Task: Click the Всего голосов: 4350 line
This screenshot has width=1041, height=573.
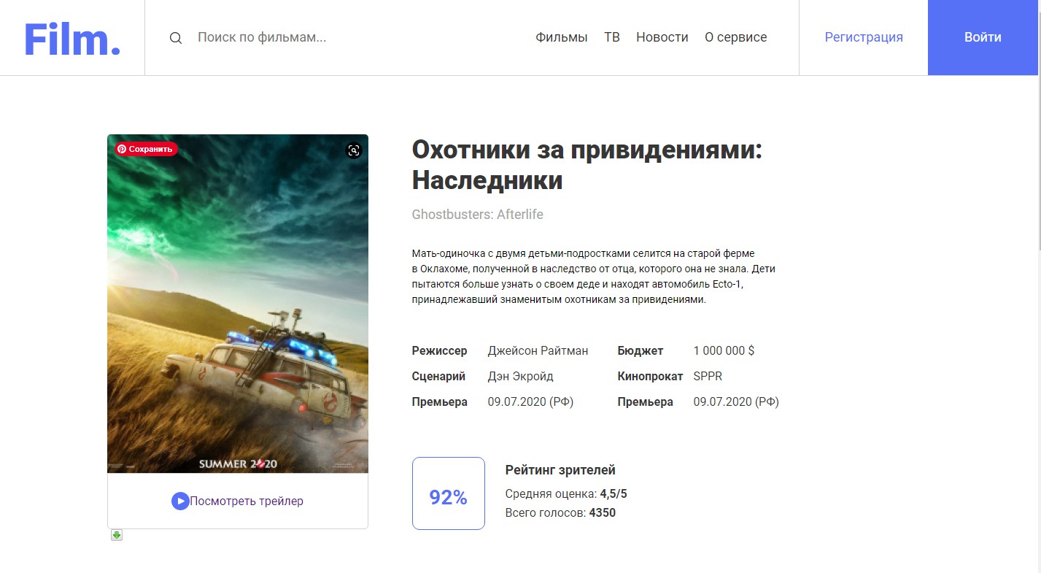Action: pos(560,513)
